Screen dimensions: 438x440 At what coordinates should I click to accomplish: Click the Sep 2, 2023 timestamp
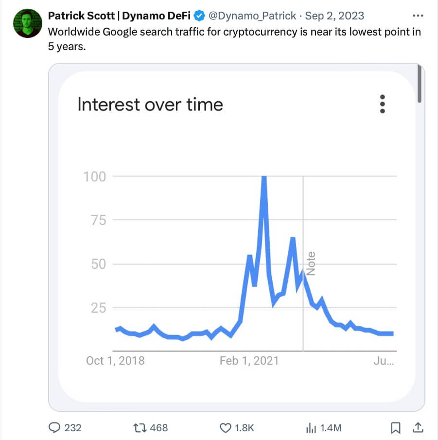click(334, 16)
